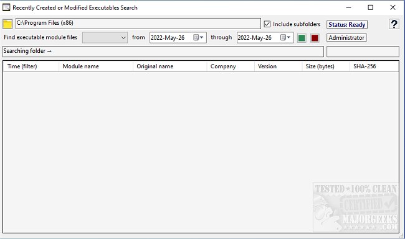Click the Searching folder status field

click(x=163, y=52)
